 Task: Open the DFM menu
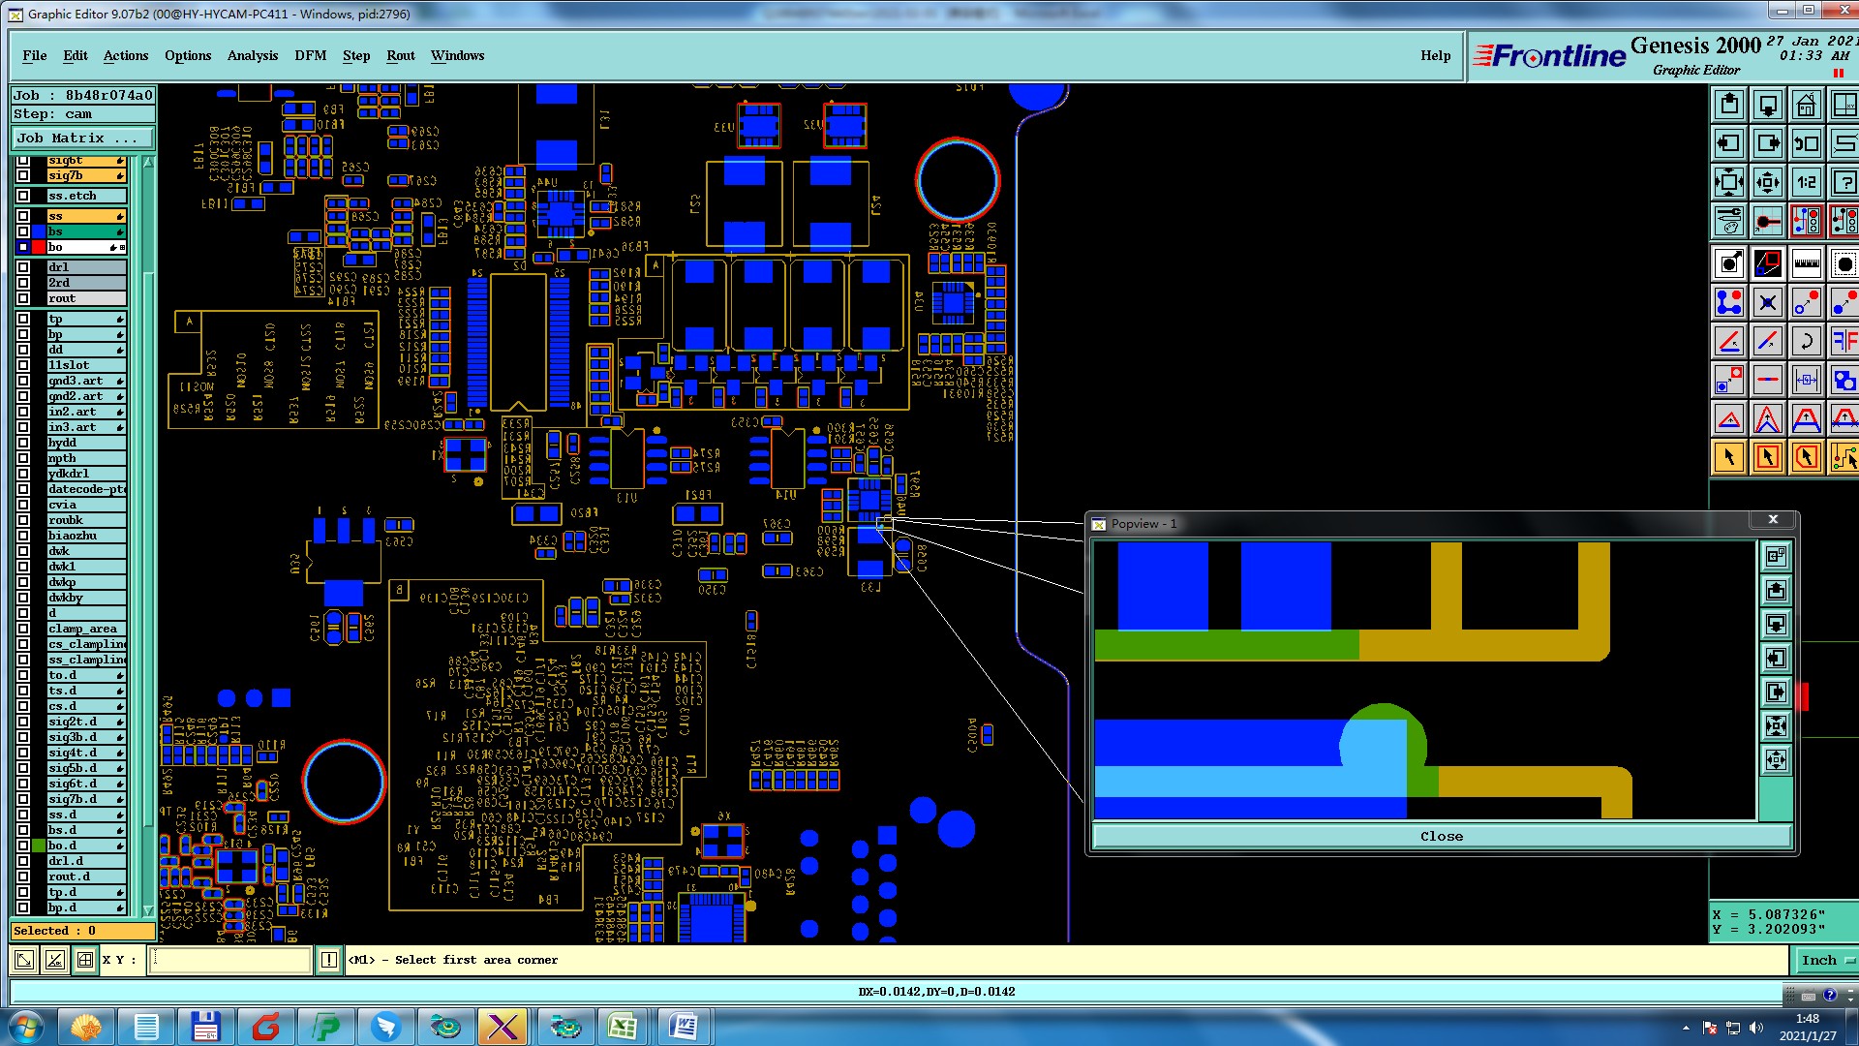pos(310,55)
